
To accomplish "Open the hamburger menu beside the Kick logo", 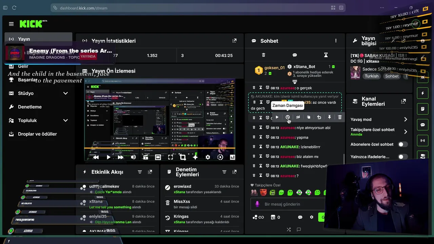I will click(x=11, y=24).
